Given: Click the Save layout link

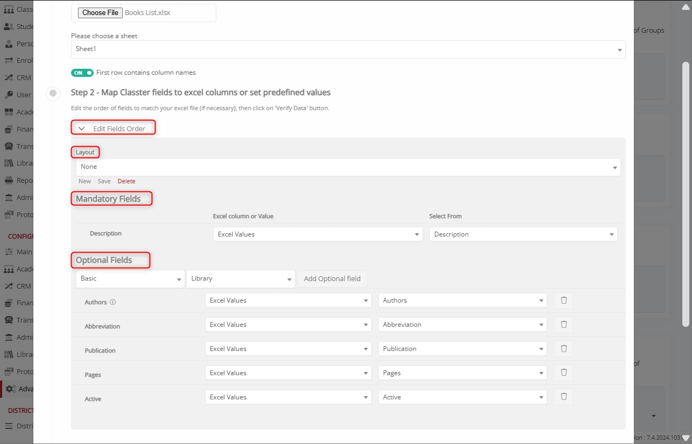Looking at the screenshot, I should [104, 181].
